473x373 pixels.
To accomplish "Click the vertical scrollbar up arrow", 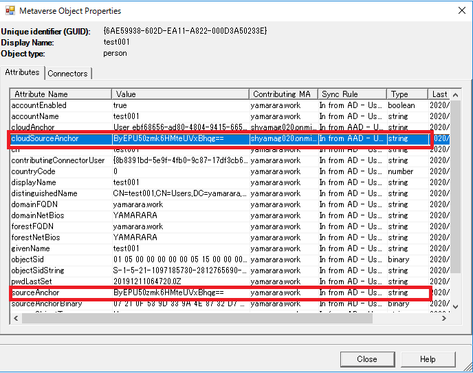I will point(456,95).
